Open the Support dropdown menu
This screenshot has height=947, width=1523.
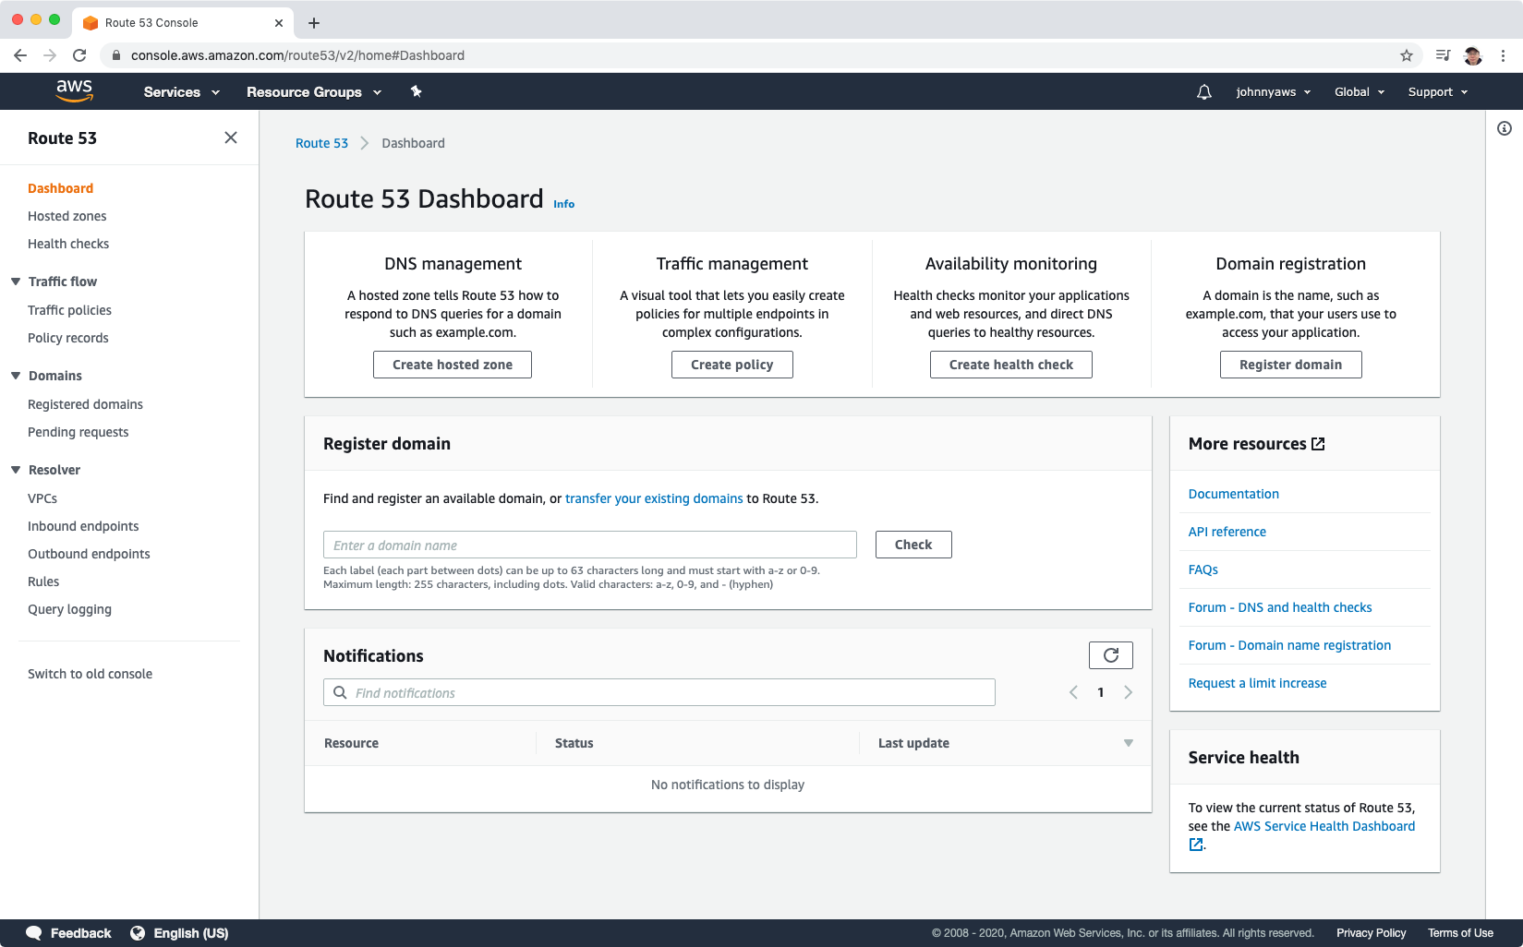[1438, 92]
